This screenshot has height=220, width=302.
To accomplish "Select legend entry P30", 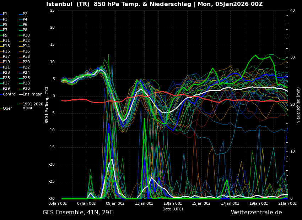I will click(x=26, y=88).
